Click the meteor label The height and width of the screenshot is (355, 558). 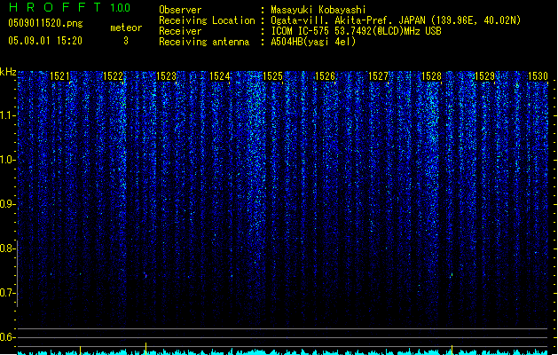click(126, 28)
